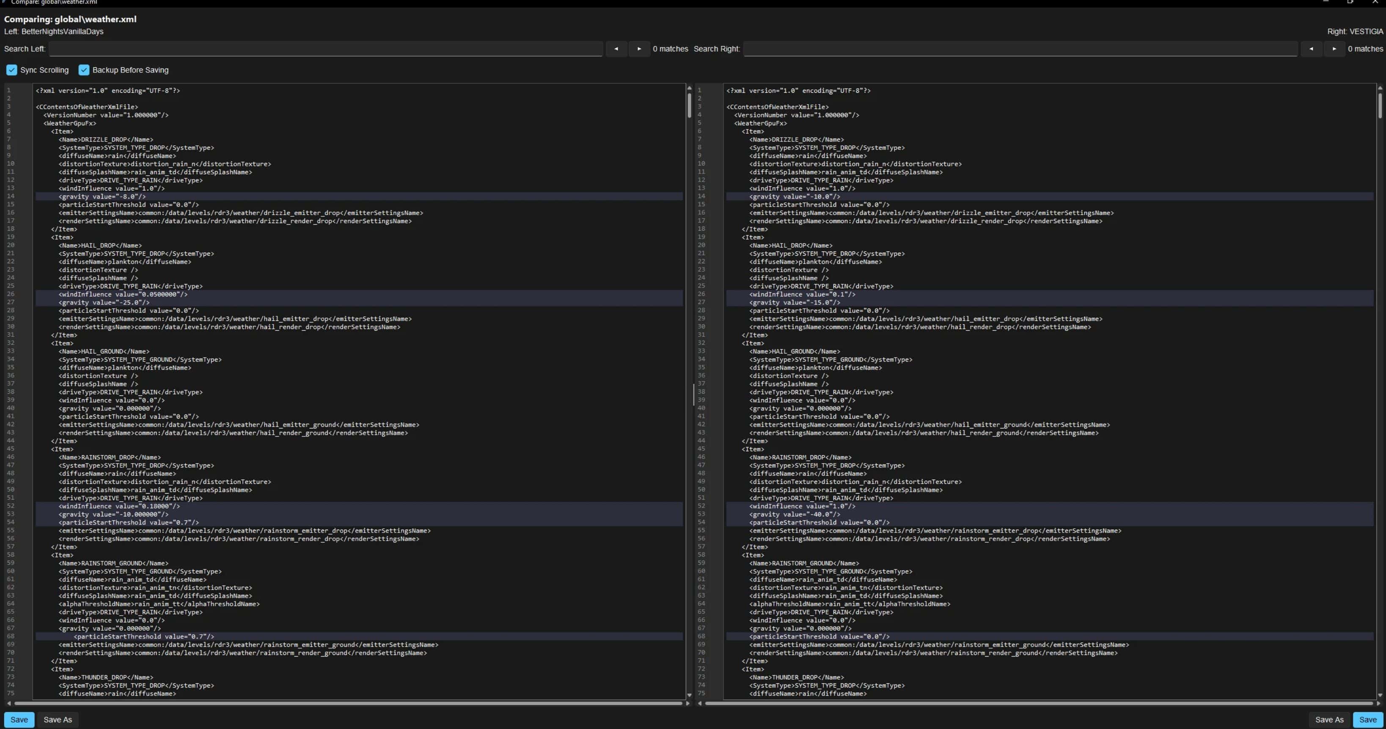Save the left file
This screenshot has width=1386, height=729.
pyautogui.click(x=19, y=720)
